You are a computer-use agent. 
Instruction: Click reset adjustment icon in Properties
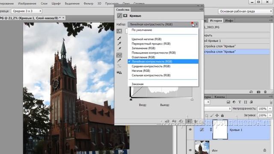point(181,121)
